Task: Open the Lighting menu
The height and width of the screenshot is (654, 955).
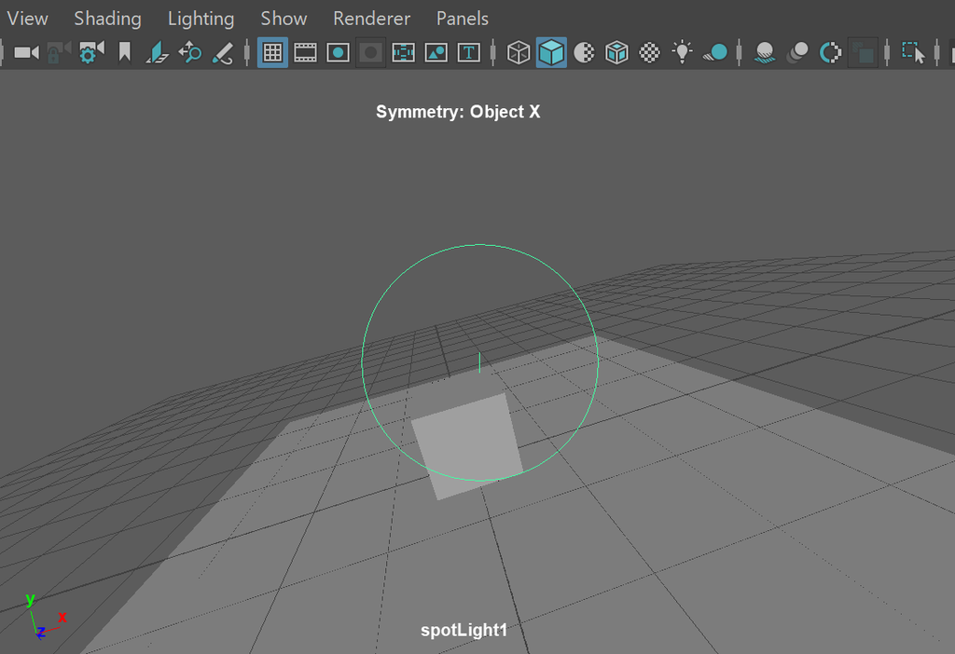Action: tap(201, 19)
